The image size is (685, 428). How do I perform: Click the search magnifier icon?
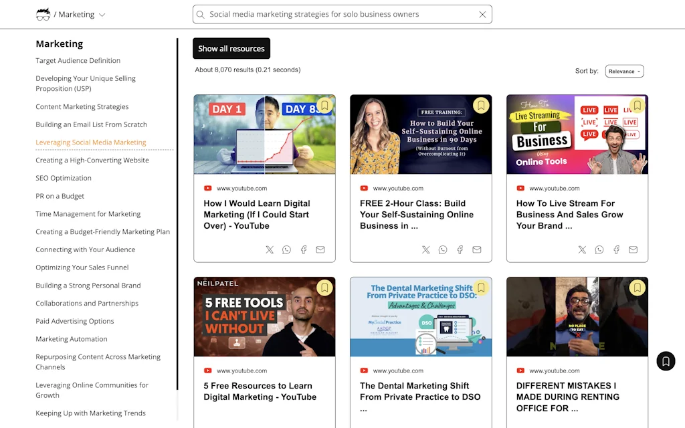pyautogui.click(x=200, y=14)
